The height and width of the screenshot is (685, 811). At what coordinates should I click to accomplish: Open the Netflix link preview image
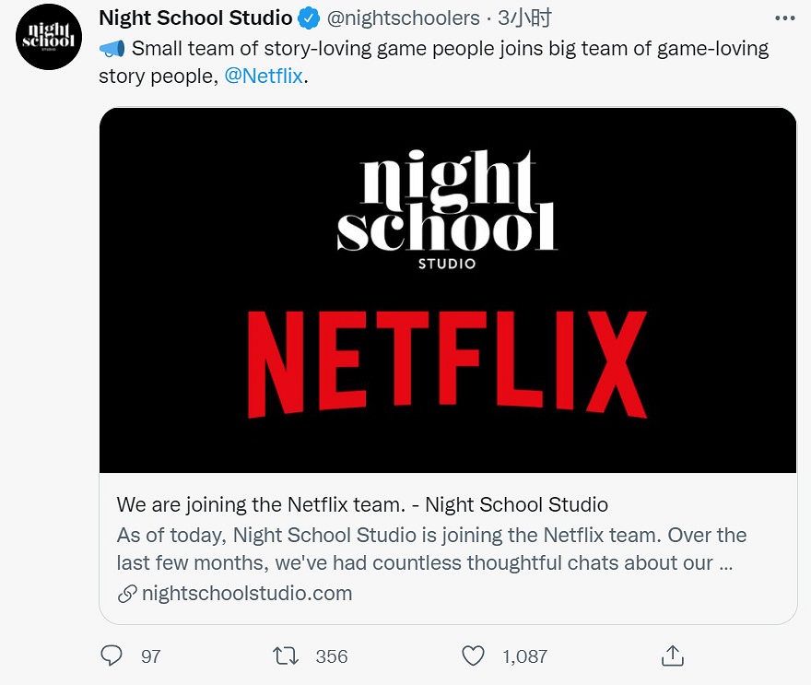coord(447,292)
